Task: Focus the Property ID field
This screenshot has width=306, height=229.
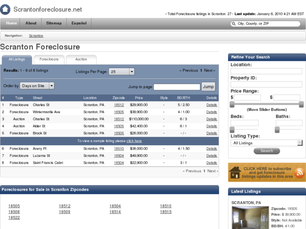Action: 266,84
